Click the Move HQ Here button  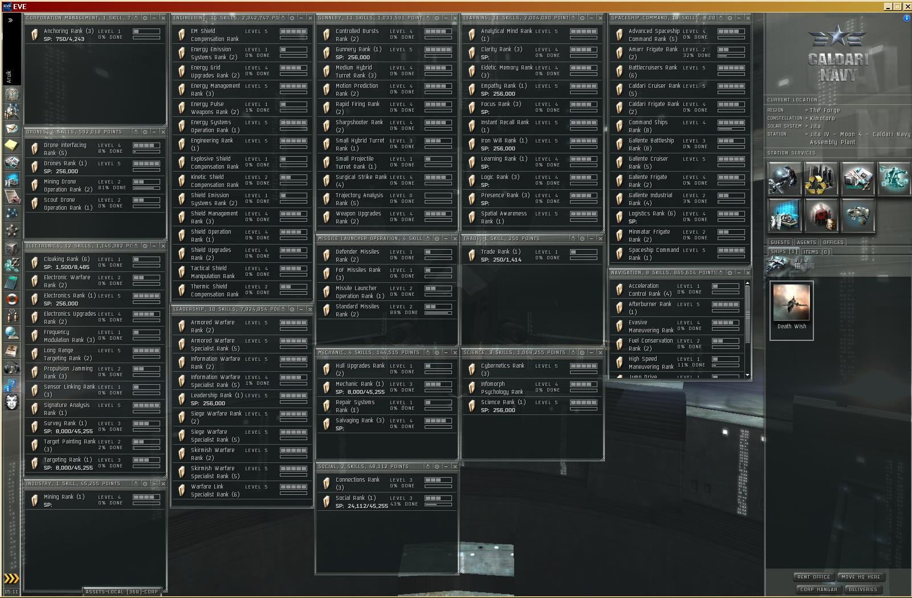click(861, 577)
